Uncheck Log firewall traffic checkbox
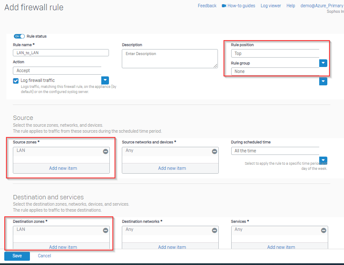 [16, 81]
